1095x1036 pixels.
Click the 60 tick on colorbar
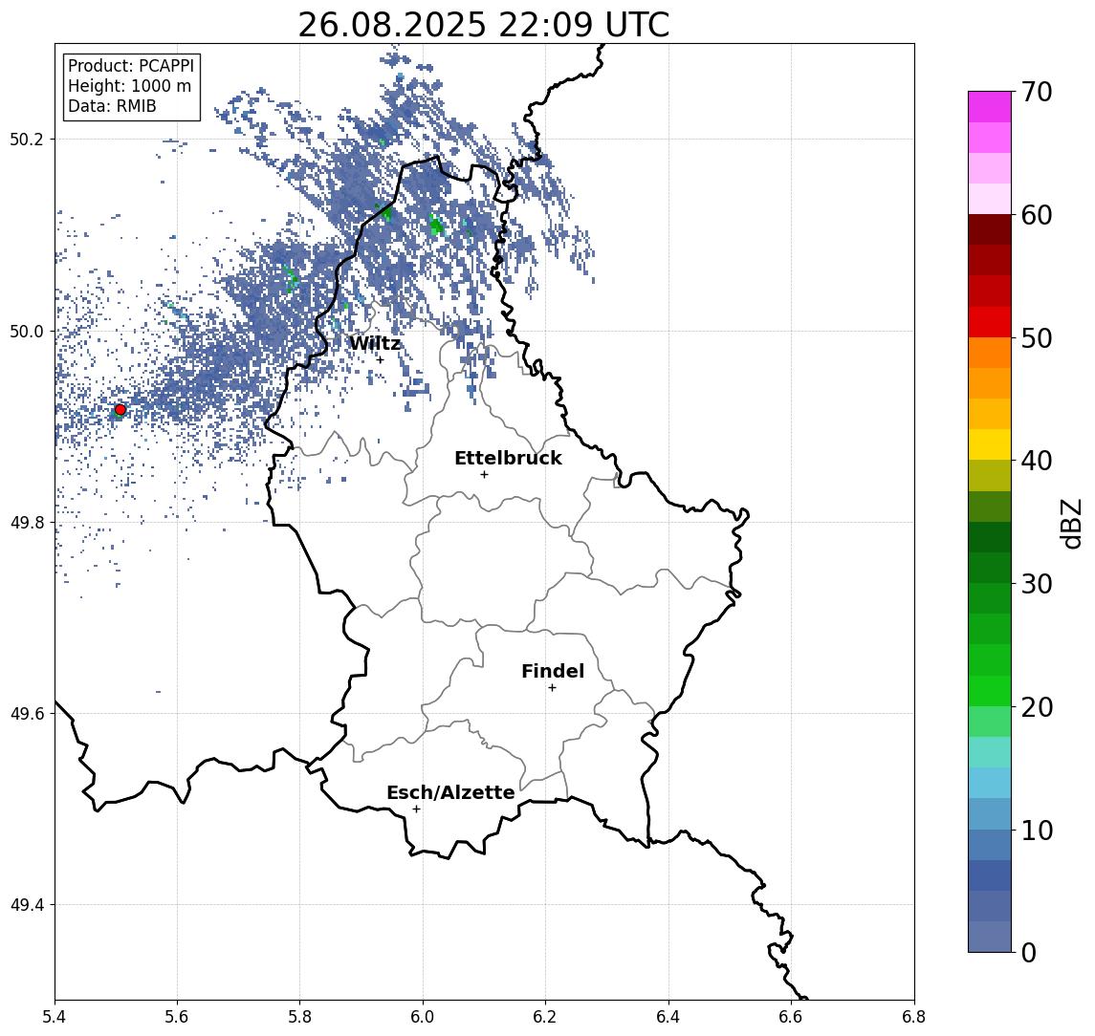[x=1037, y=215]
